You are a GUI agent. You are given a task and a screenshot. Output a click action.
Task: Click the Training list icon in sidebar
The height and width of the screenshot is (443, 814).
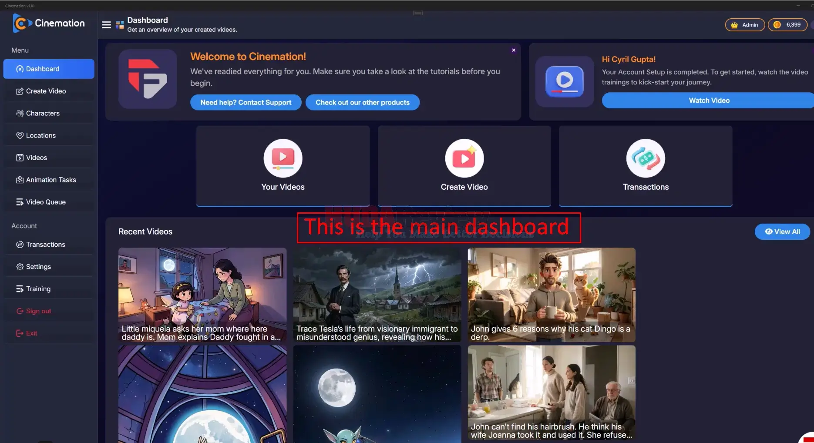point(20,289)
